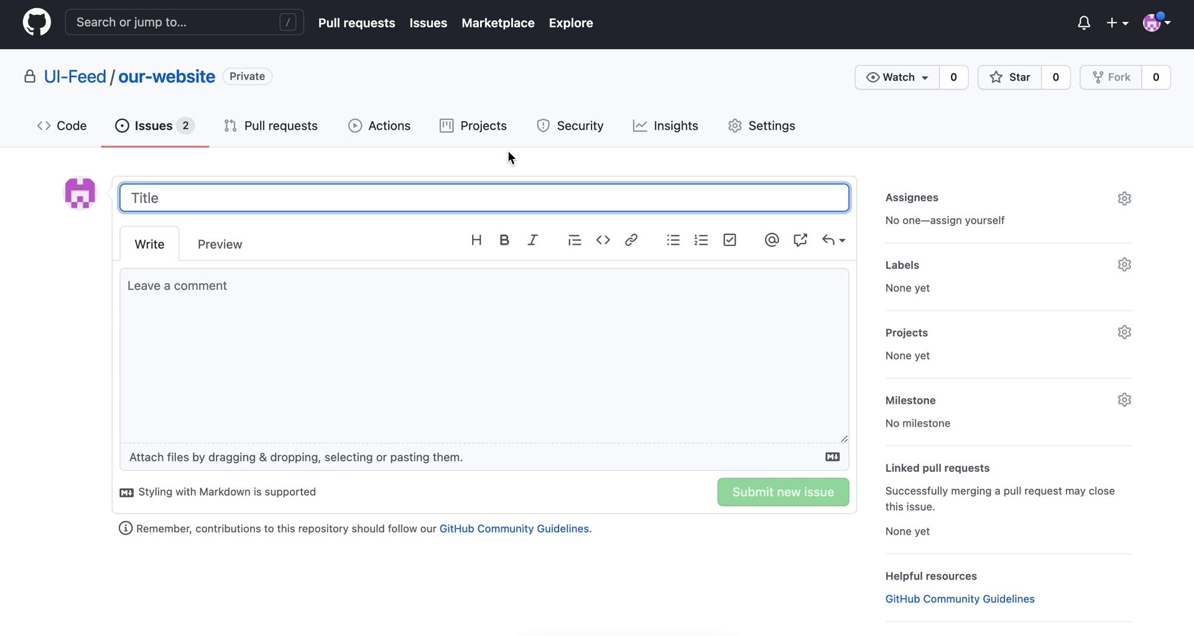The height and width of the screenshot is (636, 1194).
Task: Add a numbered list
Action: point(701,240)
